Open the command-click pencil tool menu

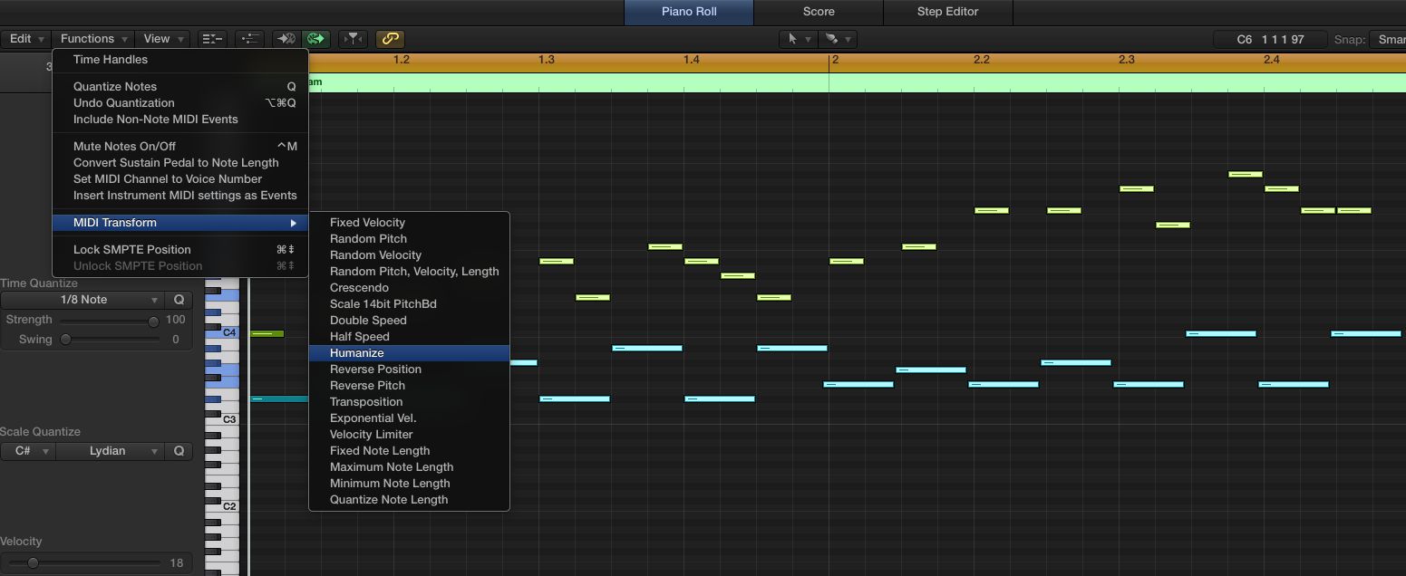coord(838,39)
